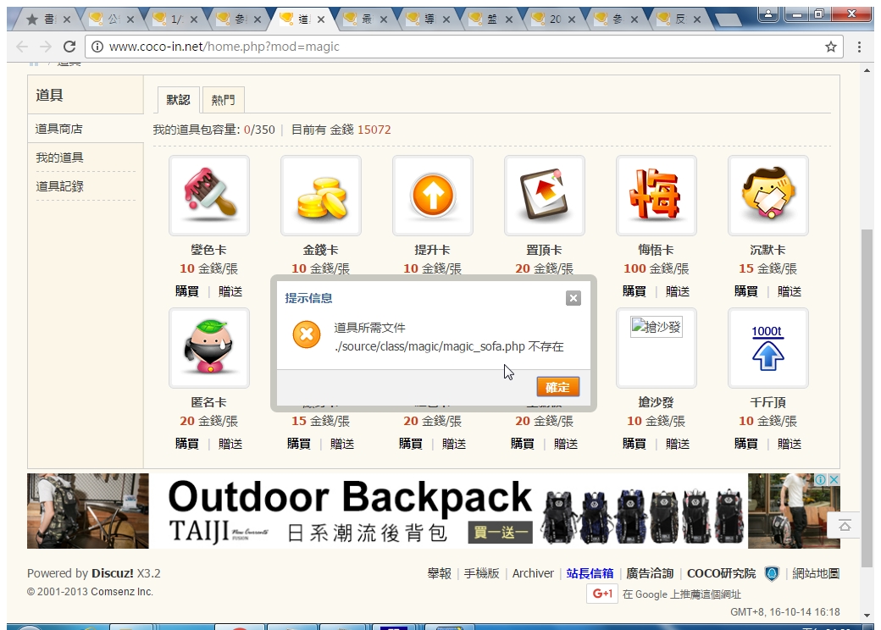Click the 變色卡 paintbrush item icon
Image resolution: width=881 pixels, height=630 pixels.
pos(209,196)
